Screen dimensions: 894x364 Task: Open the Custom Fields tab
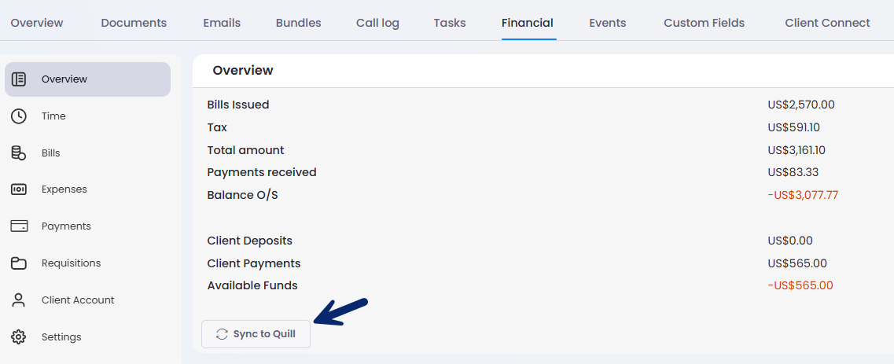[x=705, y=24]
